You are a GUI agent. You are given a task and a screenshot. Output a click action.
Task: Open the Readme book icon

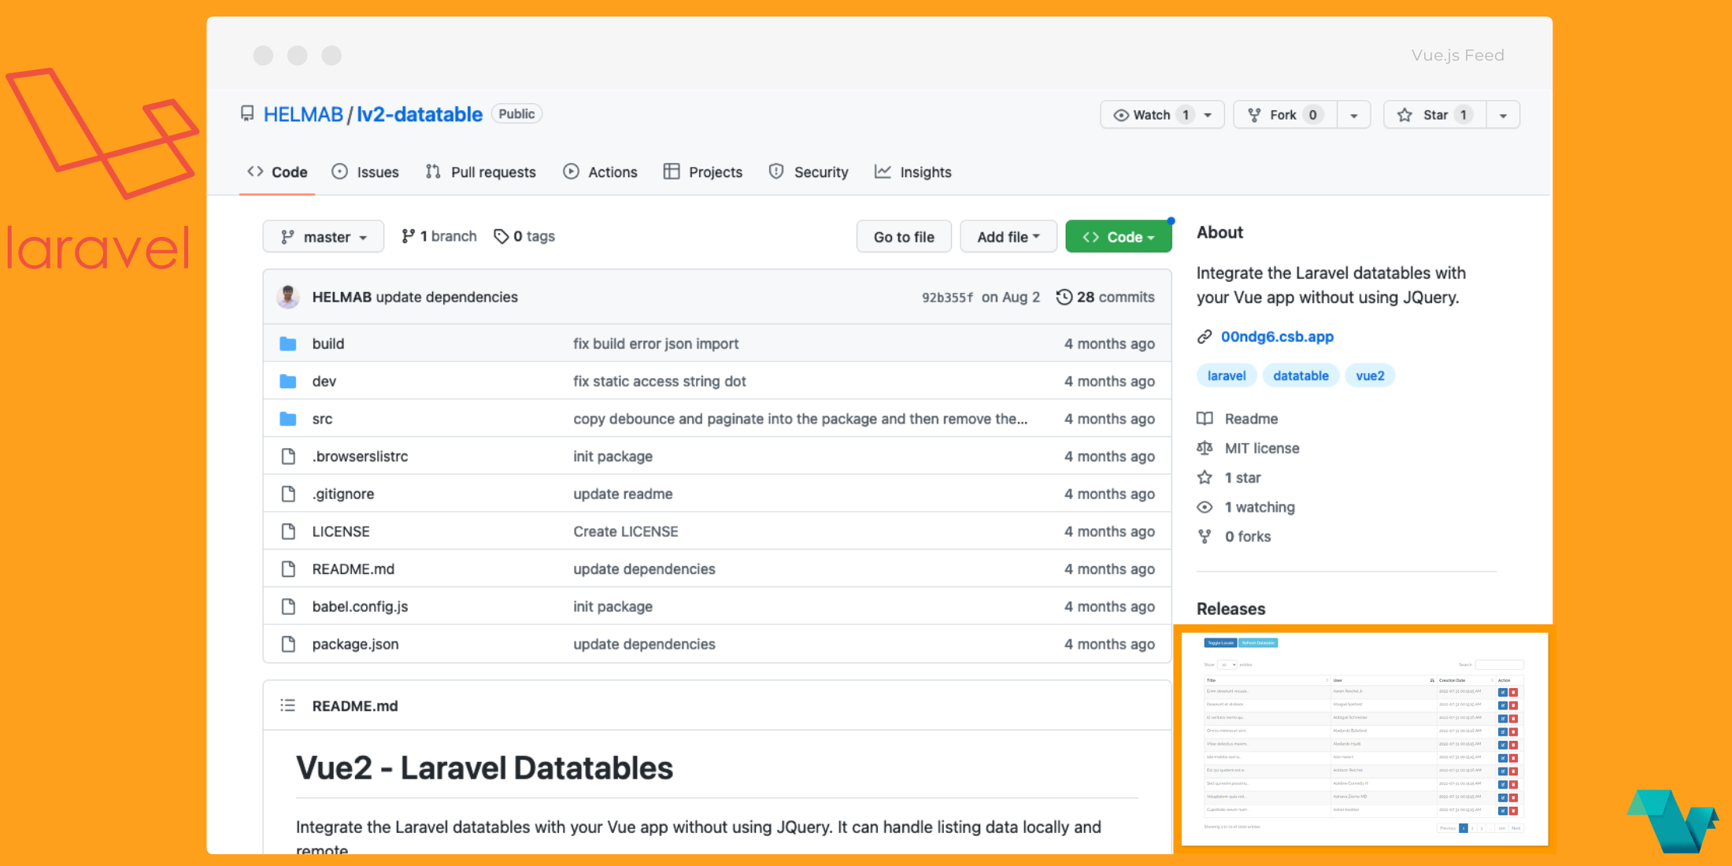click(1205, 418)
